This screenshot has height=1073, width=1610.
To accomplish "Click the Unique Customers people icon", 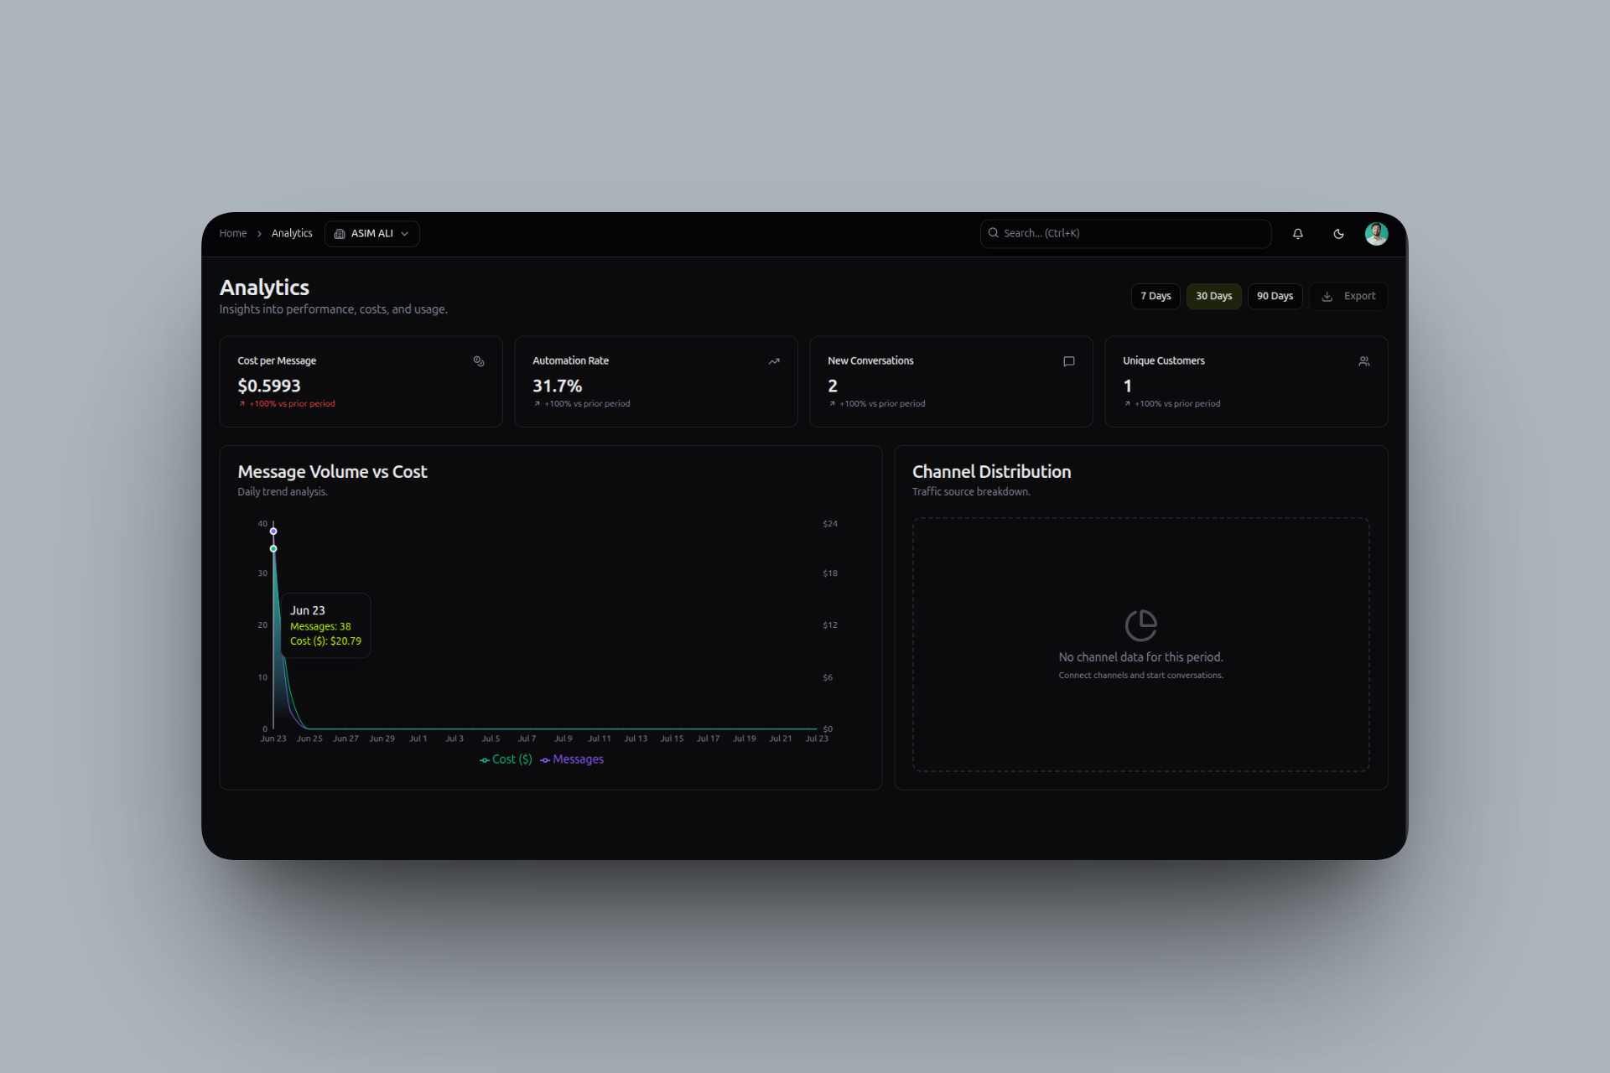I will [x=1364, y=361].
